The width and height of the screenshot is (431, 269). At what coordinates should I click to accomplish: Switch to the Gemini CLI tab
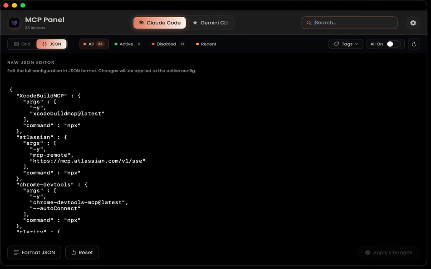[x=211, y=23]
